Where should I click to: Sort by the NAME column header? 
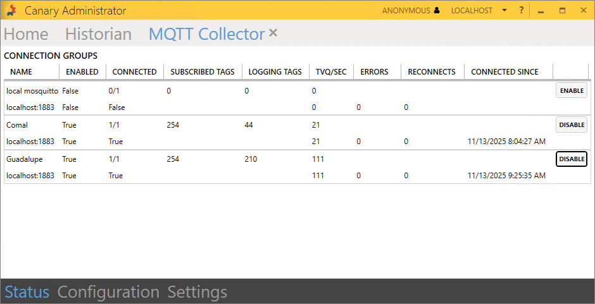[x=22, y=72]
